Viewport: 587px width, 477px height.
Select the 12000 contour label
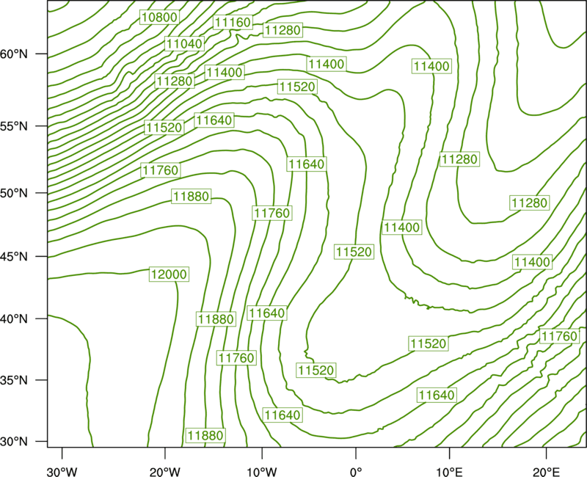[x=169, y=274]
